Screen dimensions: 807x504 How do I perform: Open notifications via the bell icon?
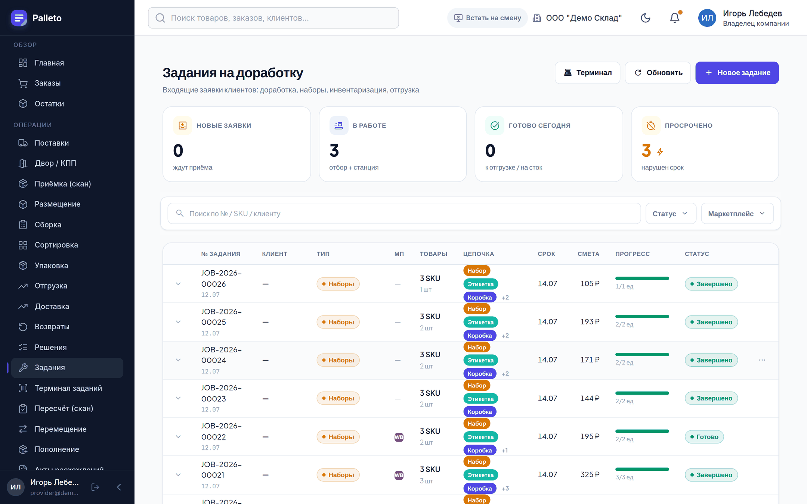tap(675, 18)
